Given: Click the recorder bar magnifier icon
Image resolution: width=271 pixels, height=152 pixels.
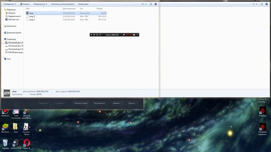Looking at the screenshot, I should click(x=97, y=35).
